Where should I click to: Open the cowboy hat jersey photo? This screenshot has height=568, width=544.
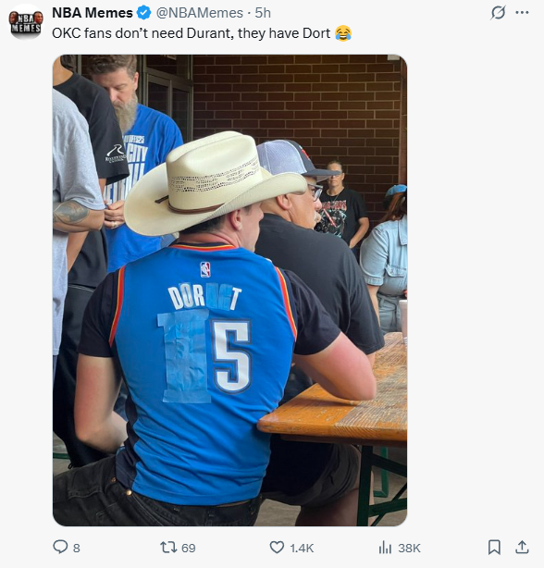coord(230,290)
